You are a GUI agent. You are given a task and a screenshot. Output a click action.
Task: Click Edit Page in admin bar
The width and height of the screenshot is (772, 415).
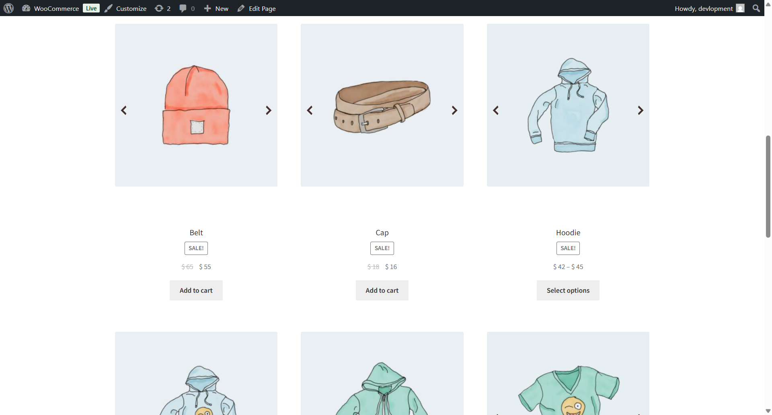257,8
